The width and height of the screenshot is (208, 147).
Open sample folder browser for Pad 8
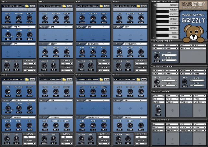click(x=138, y=79)
